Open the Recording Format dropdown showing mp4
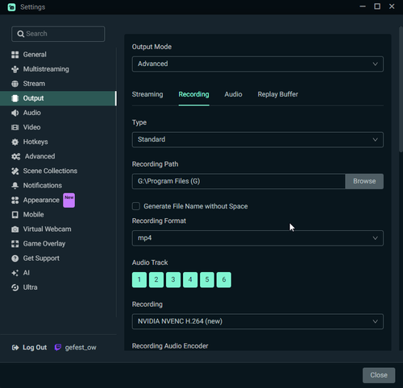The image size is (403, 388). tap(258, 238)
